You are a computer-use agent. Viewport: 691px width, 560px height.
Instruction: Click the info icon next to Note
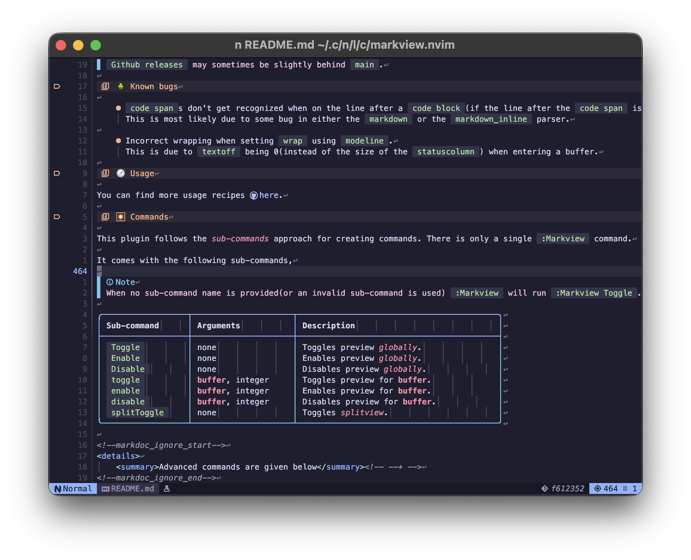coord(110,282)
